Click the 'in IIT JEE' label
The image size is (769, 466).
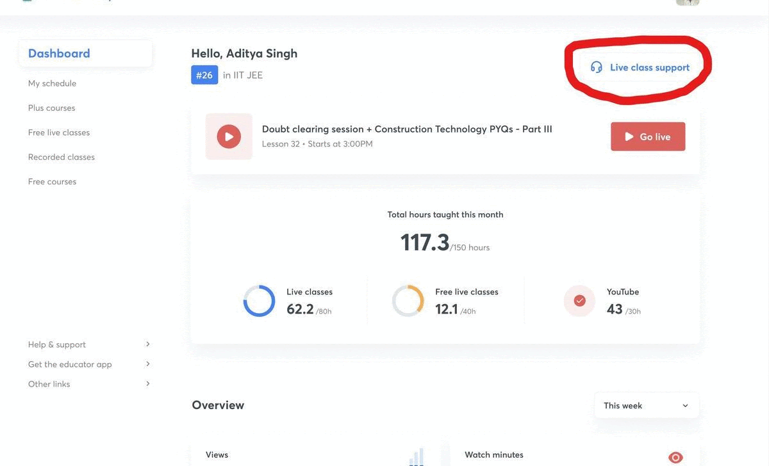(x=243, y=75)
